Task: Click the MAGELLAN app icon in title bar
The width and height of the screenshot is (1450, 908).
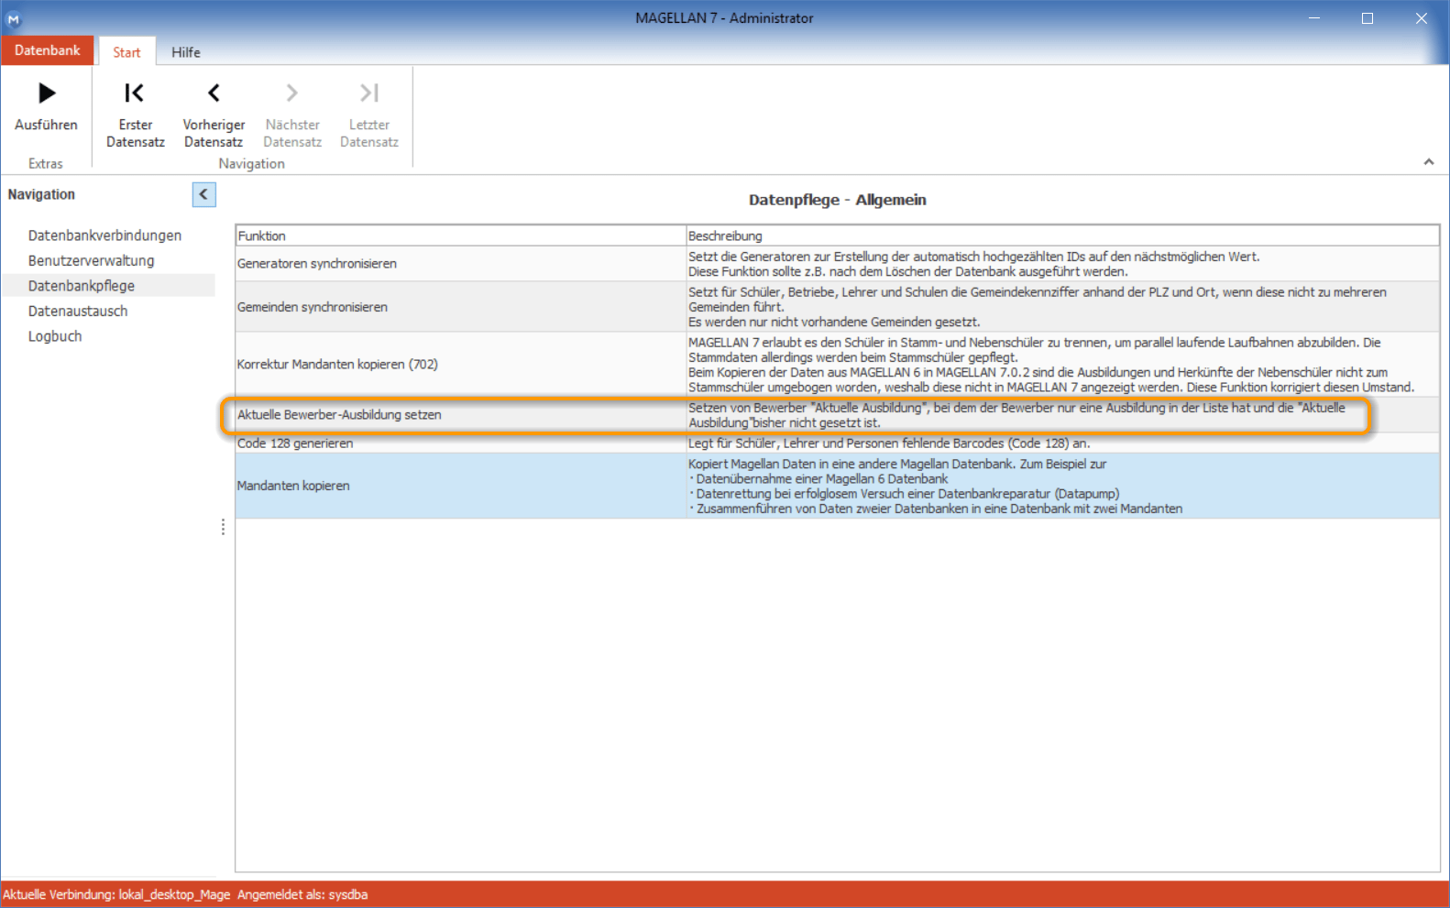Action: click(14, 18)
